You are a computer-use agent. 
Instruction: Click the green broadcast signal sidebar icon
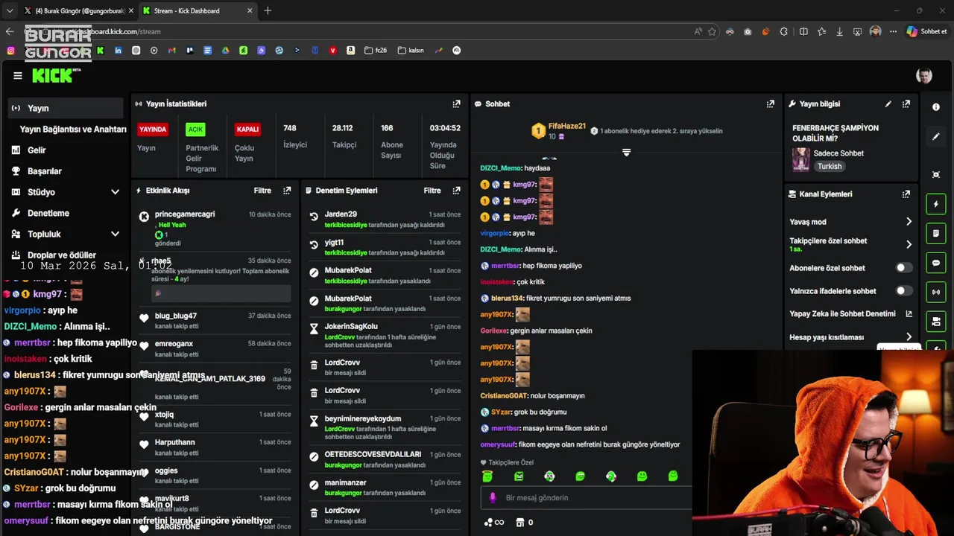pyautogui.click(x=936, y=292)
